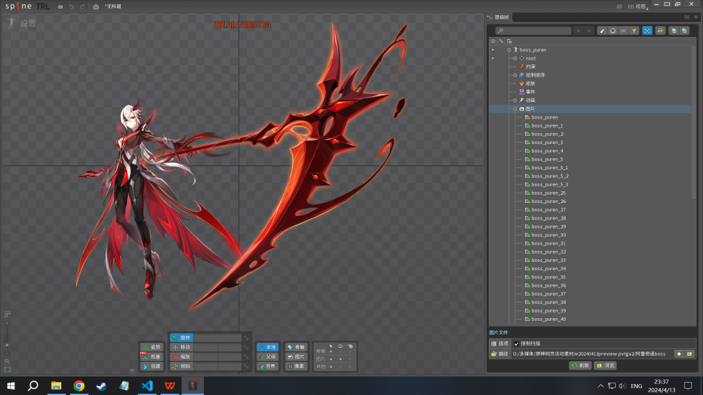703x395 pixels.
Task: Click the bone-filter brush icon in tree toolbar
Action: tap(602, 31)
